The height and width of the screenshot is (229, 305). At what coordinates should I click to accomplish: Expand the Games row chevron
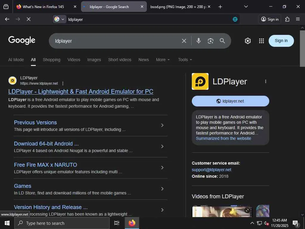[162, 189]
